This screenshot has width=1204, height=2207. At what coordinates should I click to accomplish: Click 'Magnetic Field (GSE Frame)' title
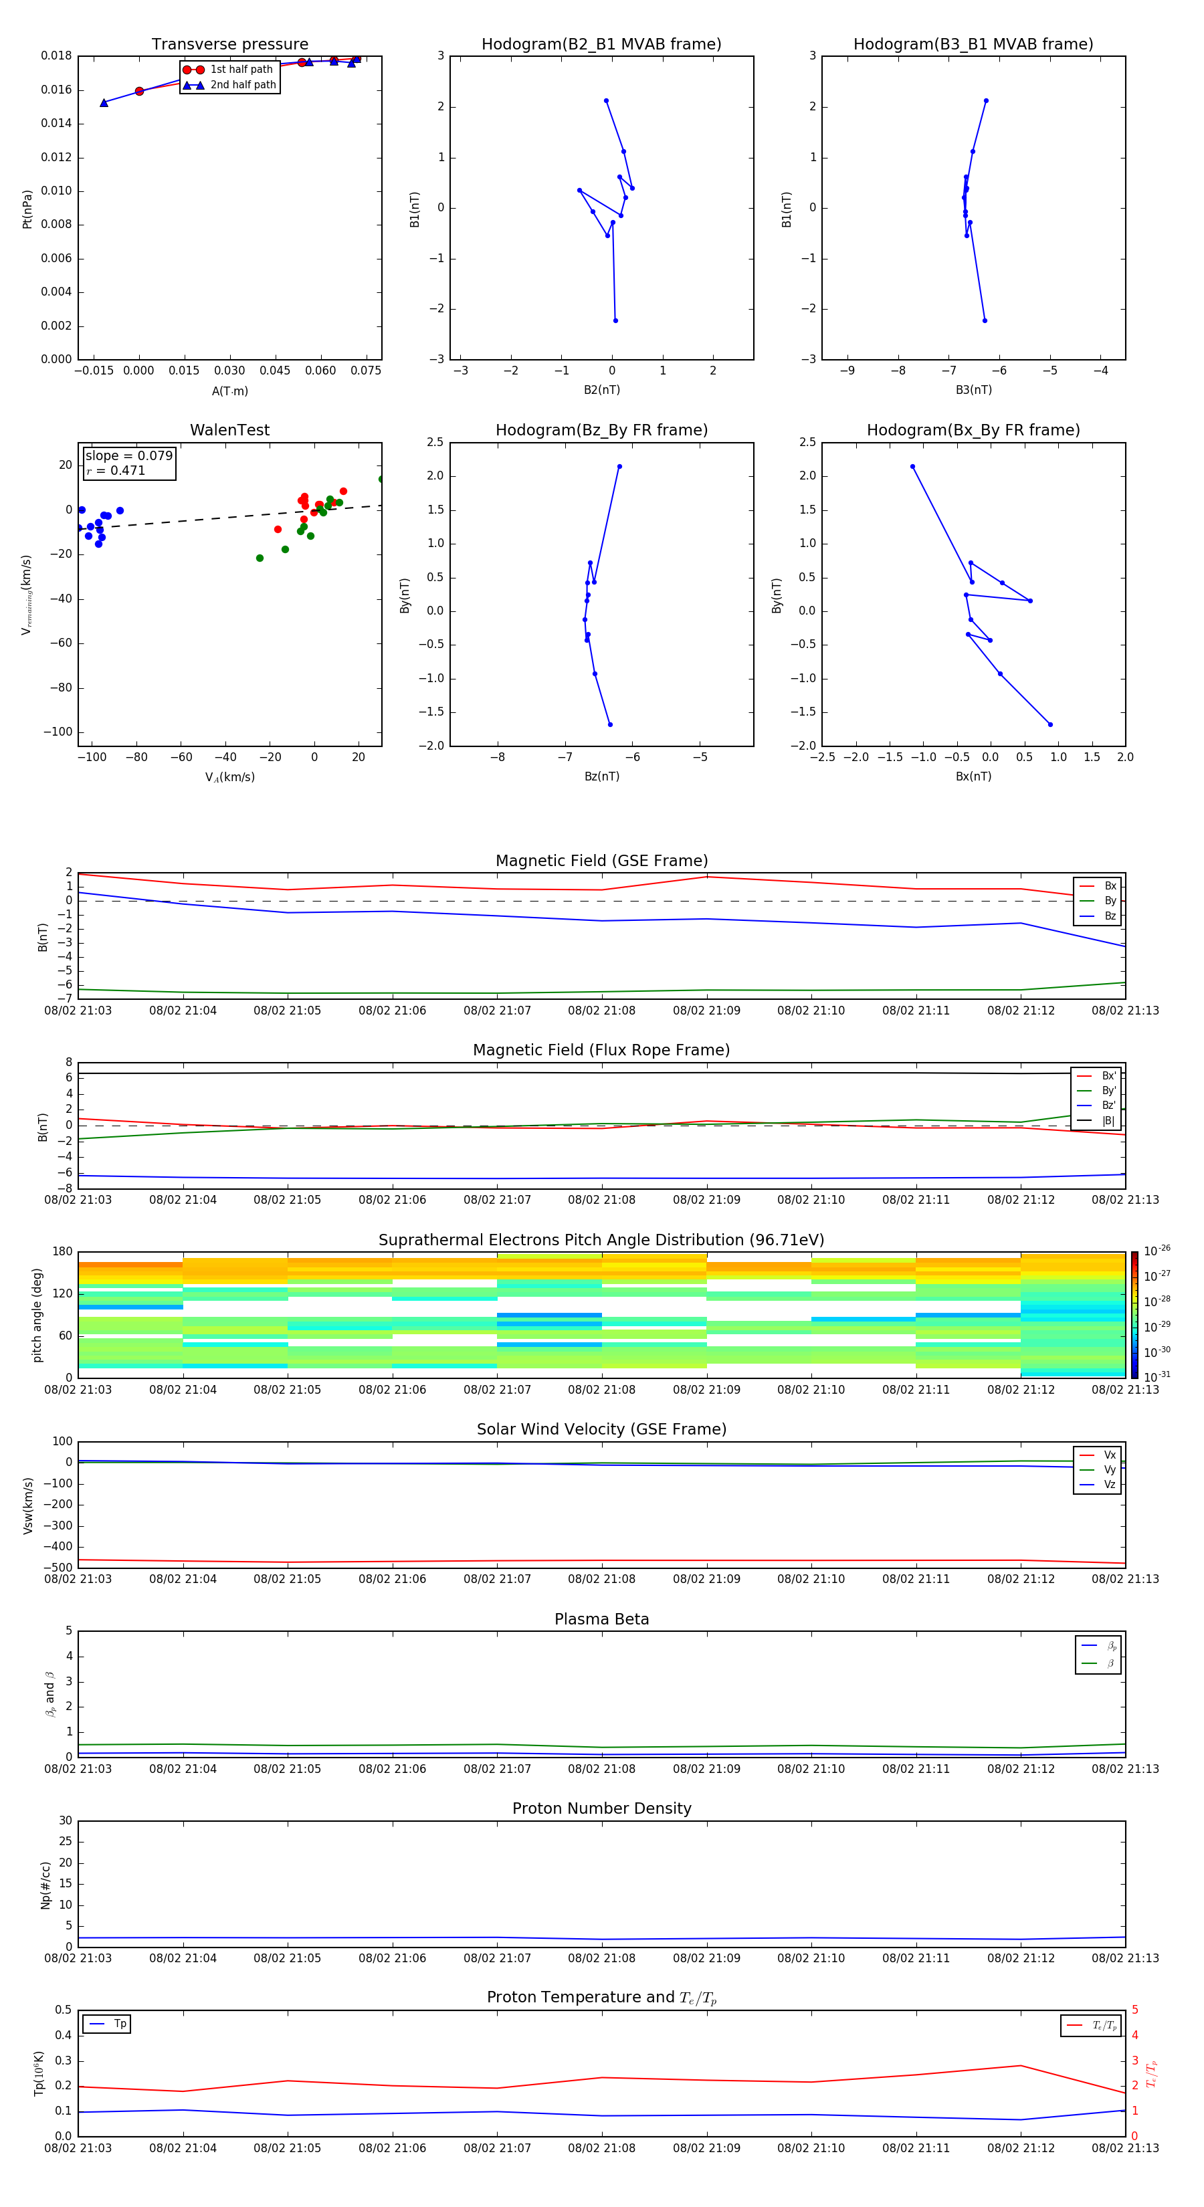click(x=601, y=861)
